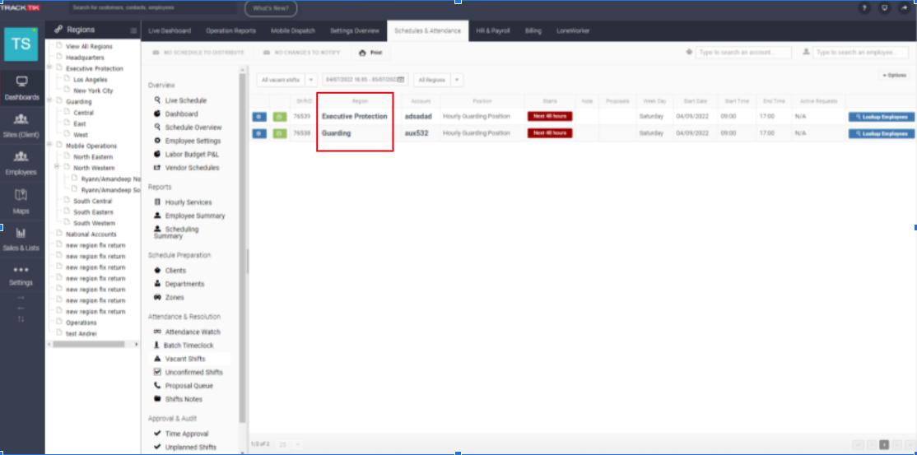Open the Settings sidebar menu
This screenshot has height=455, width=917.
coord(21,276)
